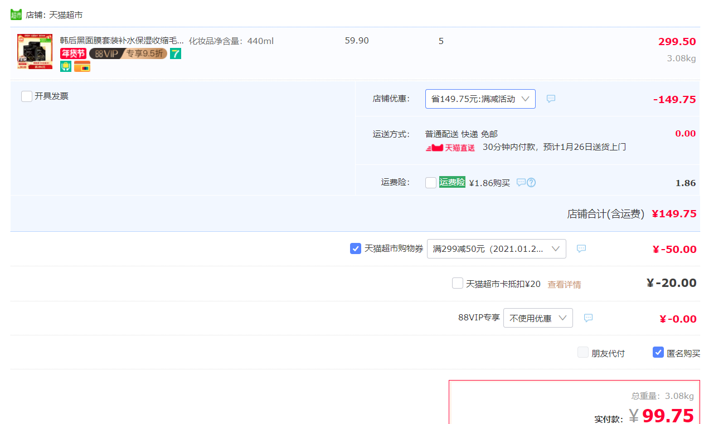The width and height of the screenshot is (704, 424).
Task: Click the orange credit card icon
Action: tap(82, 66)
